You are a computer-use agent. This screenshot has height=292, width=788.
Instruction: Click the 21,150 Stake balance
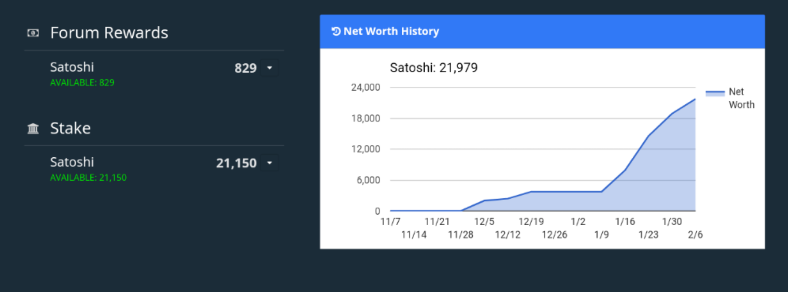(236, 163)
